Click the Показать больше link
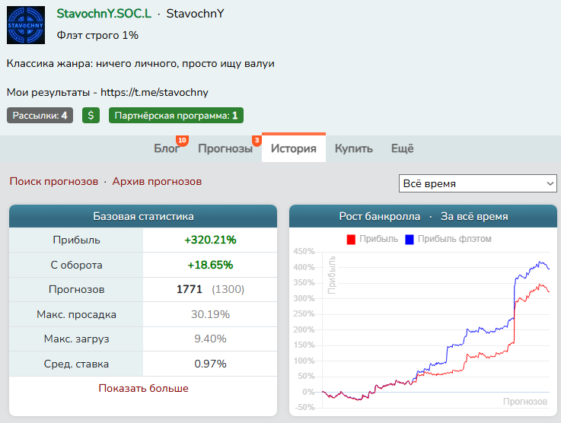This screenshot has height=423, width=561. (x=143, y=388)
